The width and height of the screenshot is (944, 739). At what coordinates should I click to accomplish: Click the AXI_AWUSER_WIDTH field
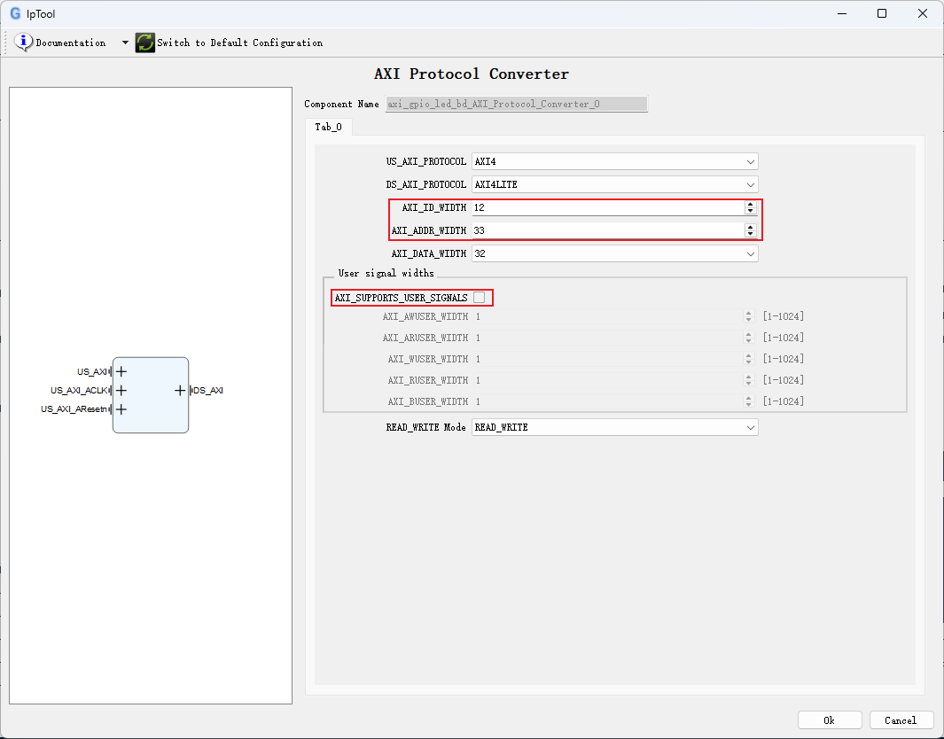(x=609, y=316)
